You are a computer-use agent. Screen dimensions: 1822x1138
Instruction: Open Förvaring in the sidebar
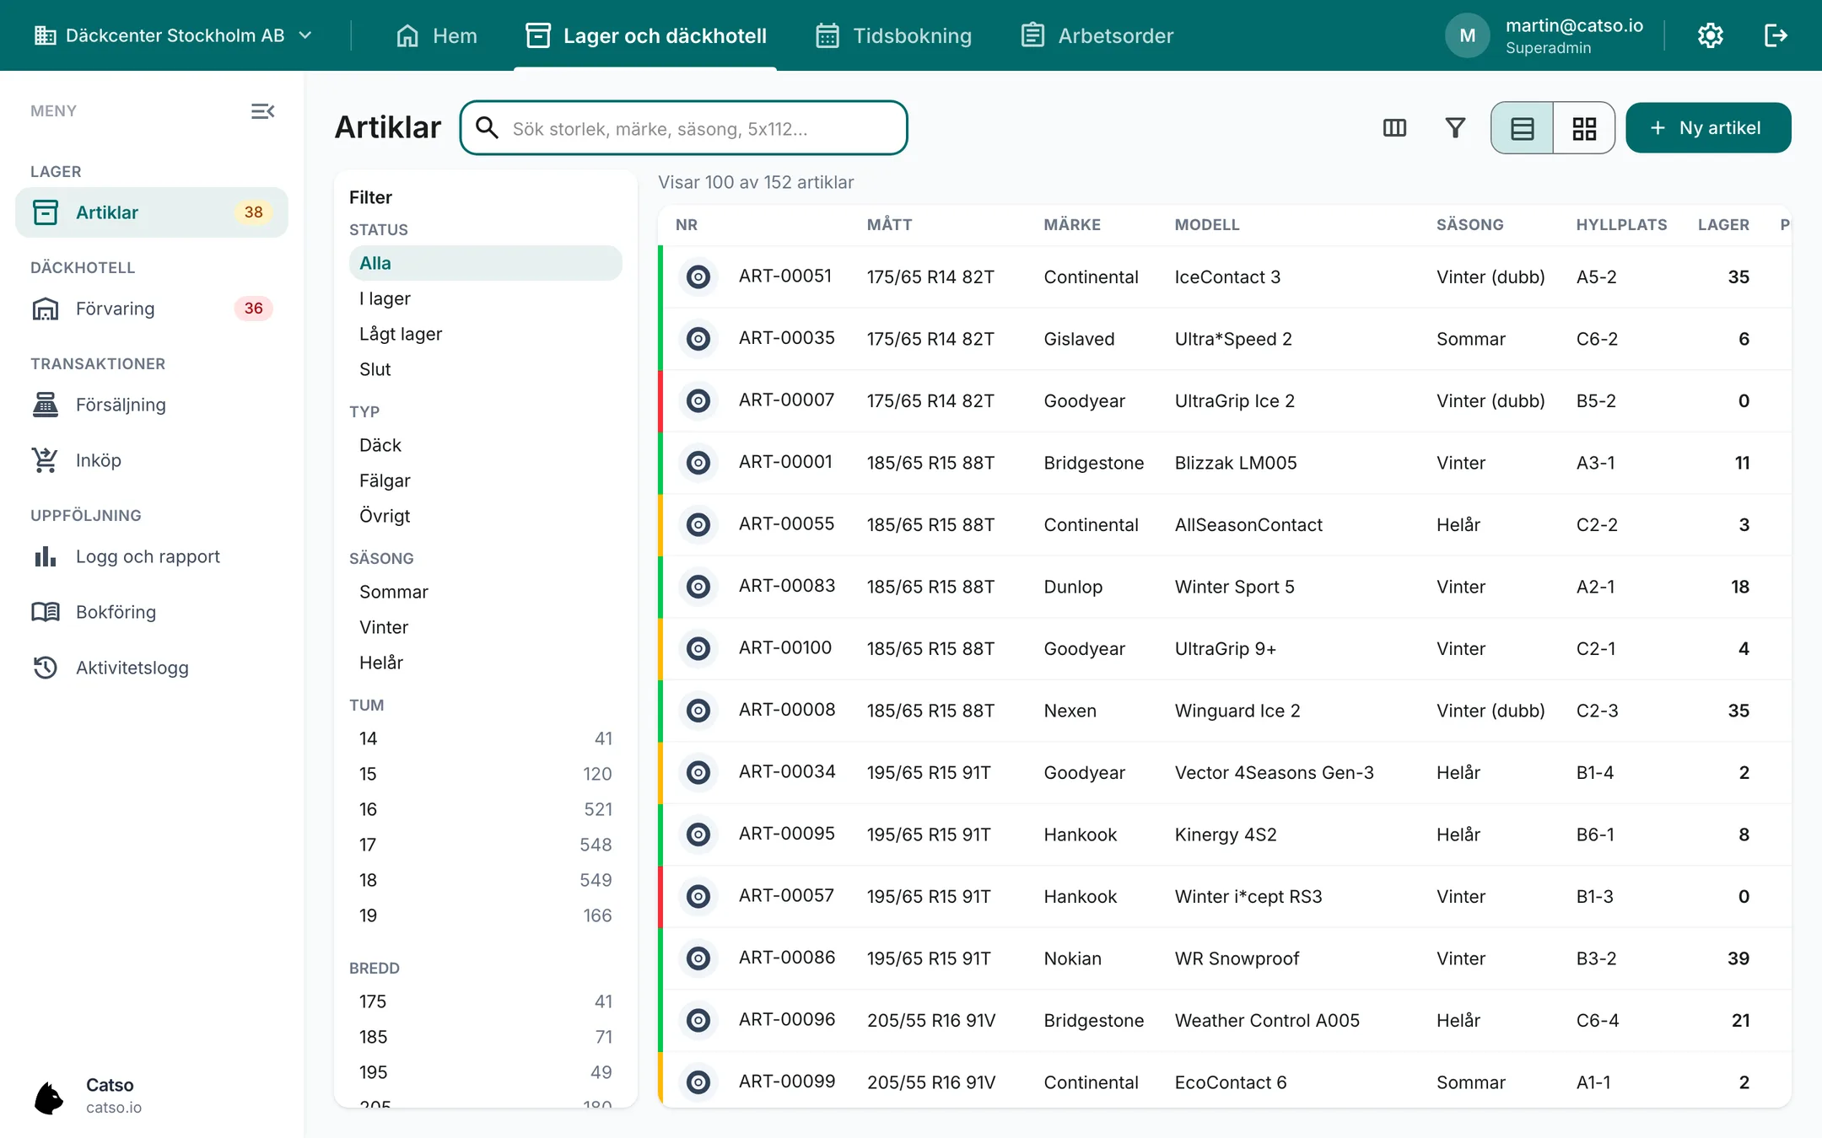click(152, 309)
